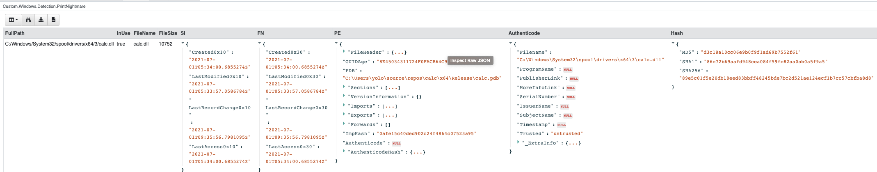
Task: Collapse the Hash JSON object
Action: point(673,43)
